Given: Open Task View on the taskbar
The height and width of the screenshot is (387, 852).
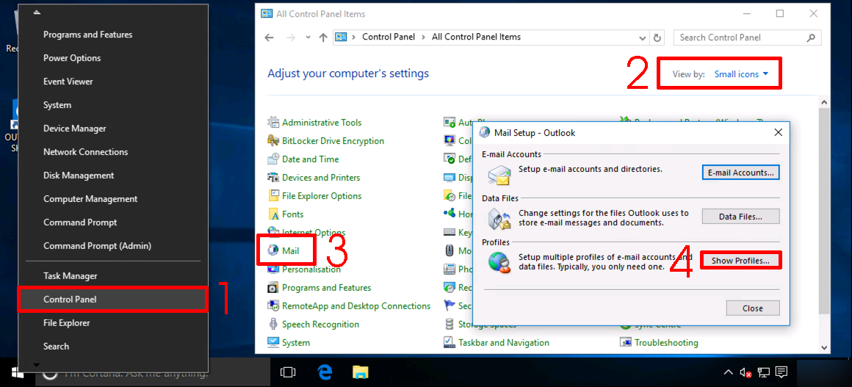Looking at the screenshot, I should [x=287, y=372].
